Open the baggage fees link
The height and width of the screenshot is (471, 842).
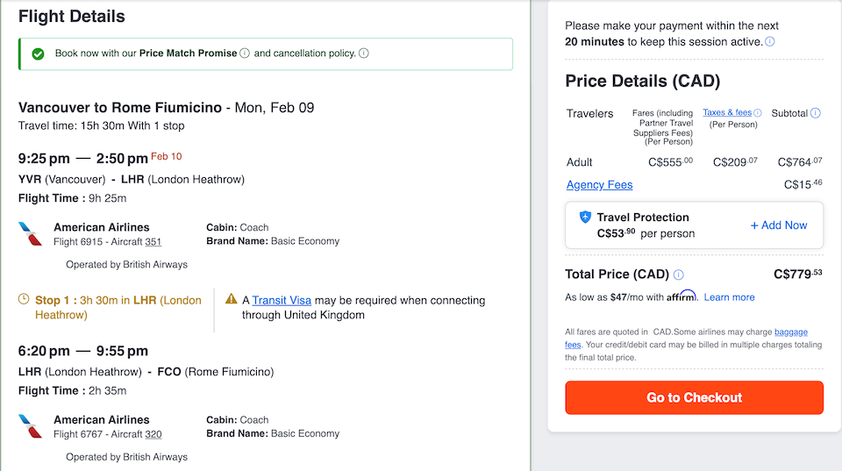pyautogui.click(x=790, y=332)
